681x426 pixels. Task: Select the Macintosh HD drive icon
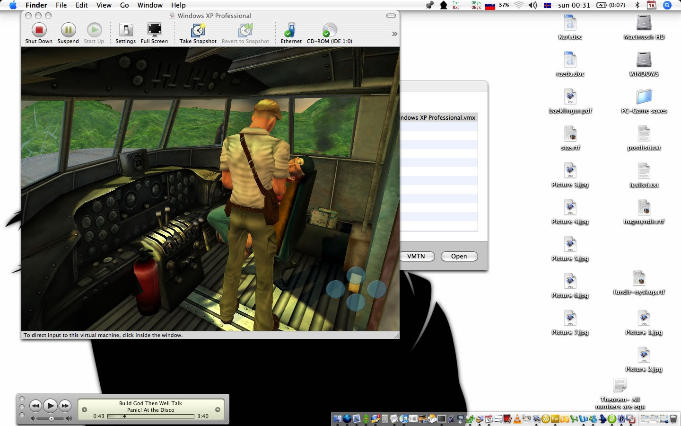644,27
